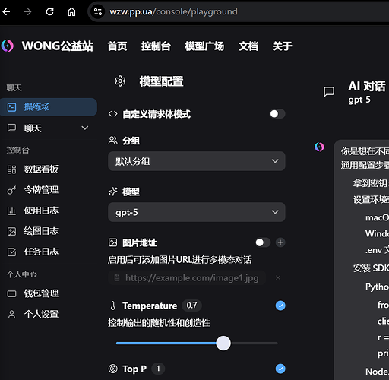Open the 默认分组 group dropdown
This screenshot has height=380, width=389.
tap(197, 161)
